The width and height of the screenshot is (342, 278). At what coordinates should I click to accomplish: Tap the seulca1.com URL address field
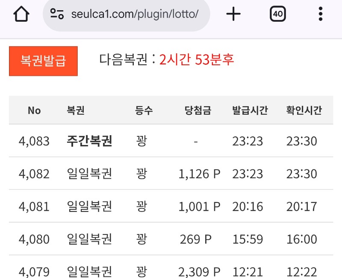(x=135, y=14)
